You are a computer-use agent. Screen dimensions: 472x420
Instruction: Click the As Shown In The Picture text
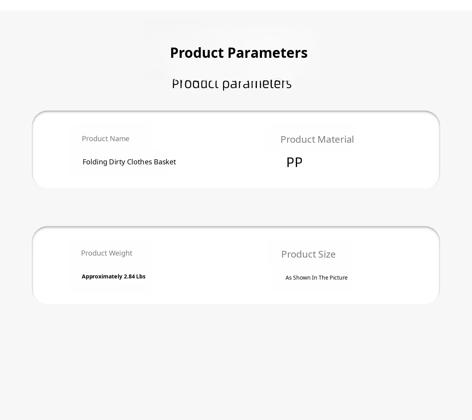317,278
